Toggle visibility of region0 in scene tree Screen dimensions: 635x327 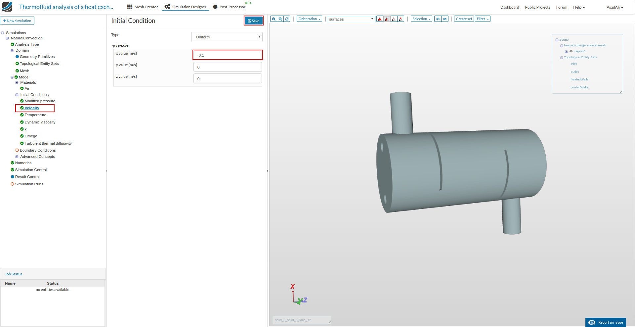pyautogui.click(x=571, y=51)
